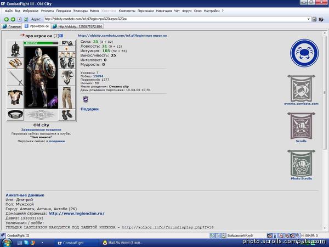Open the Завершенные поединки link
Image resolution: width=329 pixels, height=247 pixels.
tap(41, 130)
